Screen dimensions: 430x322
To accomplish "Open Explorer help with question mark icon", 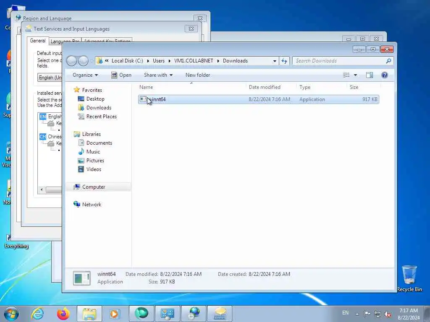I will (385, 75).
